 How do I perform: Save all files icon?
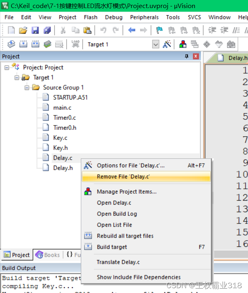coord(47,30)
